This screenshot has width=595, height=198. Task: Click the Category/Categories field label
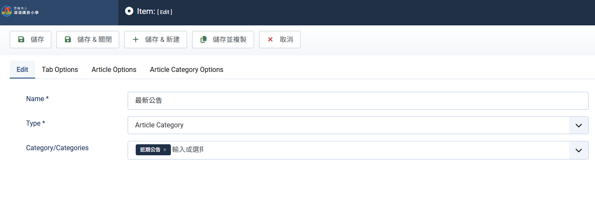(x=57, y=148)
